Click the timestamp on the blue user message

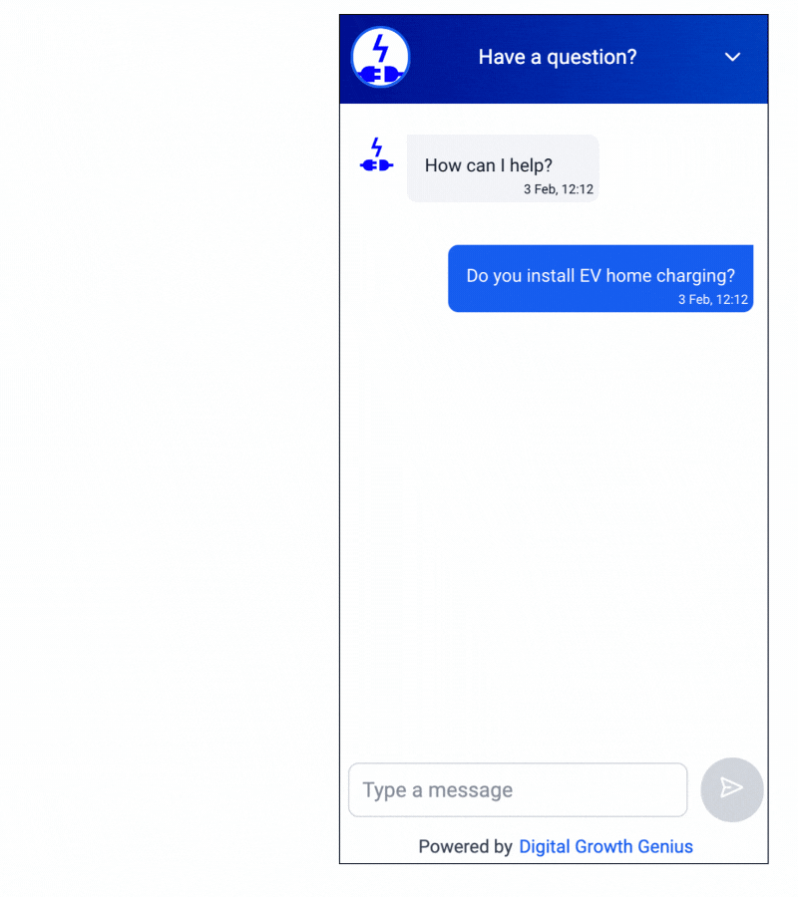click(x=712, y=299)
